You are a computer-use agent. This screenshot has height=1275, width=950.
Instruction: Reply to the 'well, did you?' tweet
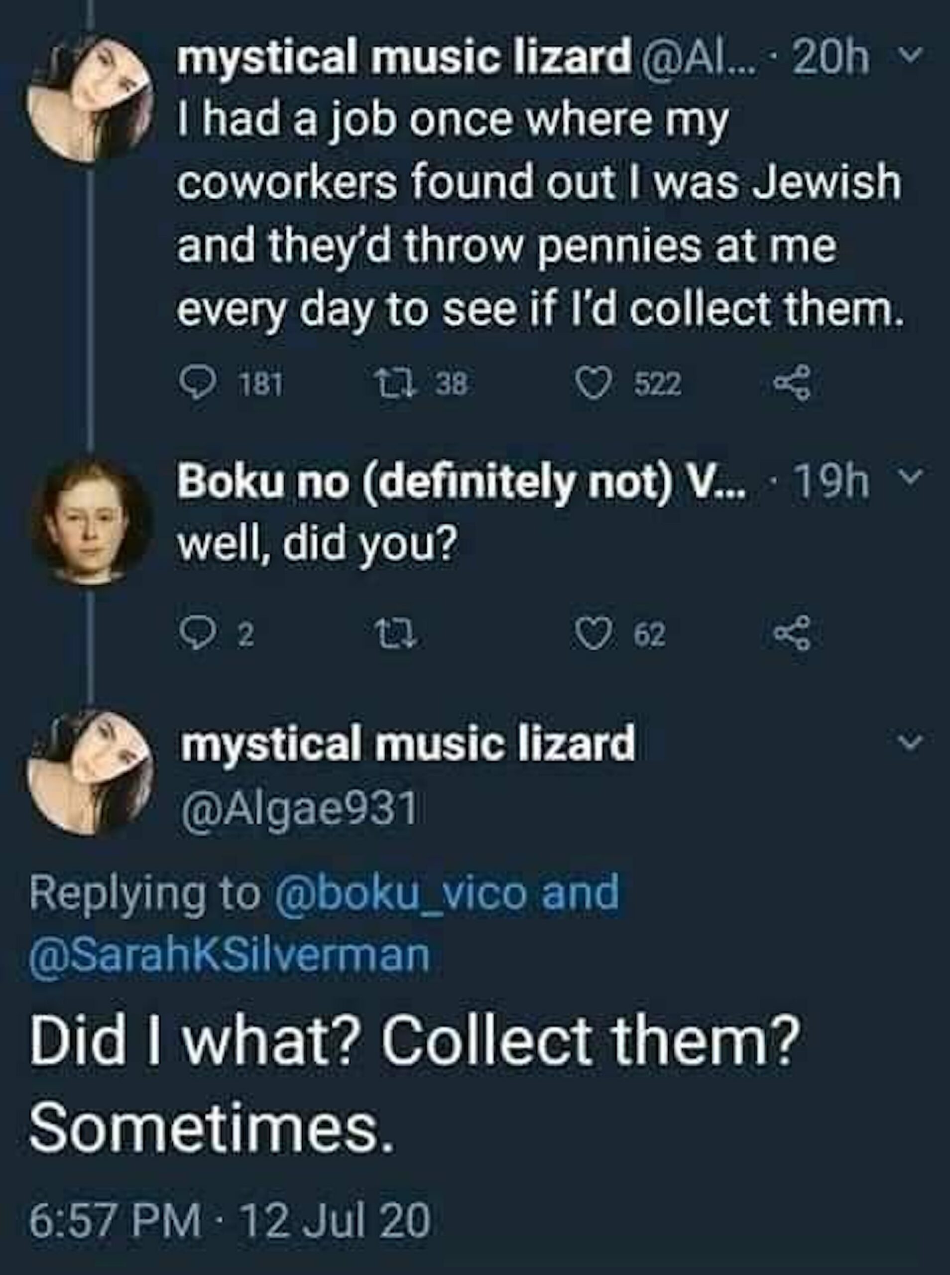[196, 635]
